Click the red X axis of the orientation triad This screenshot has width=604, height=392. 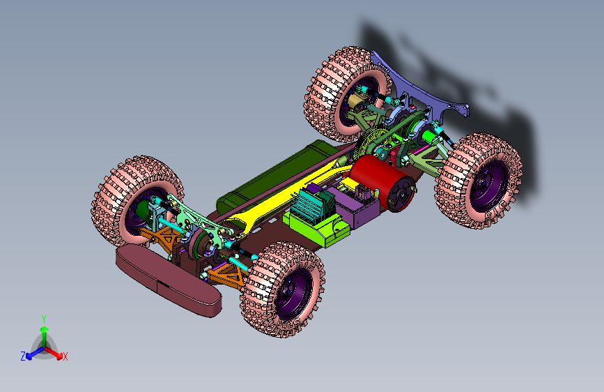click(54, 353)
